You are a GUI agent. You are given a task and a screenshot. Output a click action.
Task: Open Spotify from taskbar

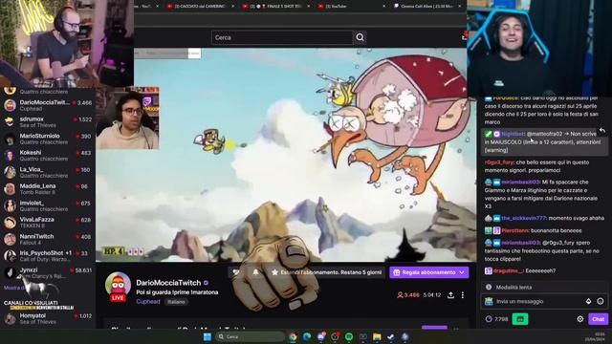349,336
